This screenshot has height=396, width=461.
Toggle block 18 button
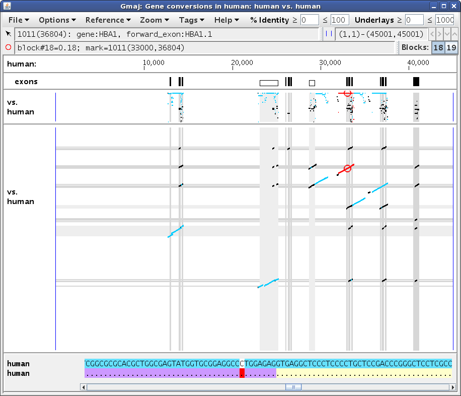pos(438,47)
